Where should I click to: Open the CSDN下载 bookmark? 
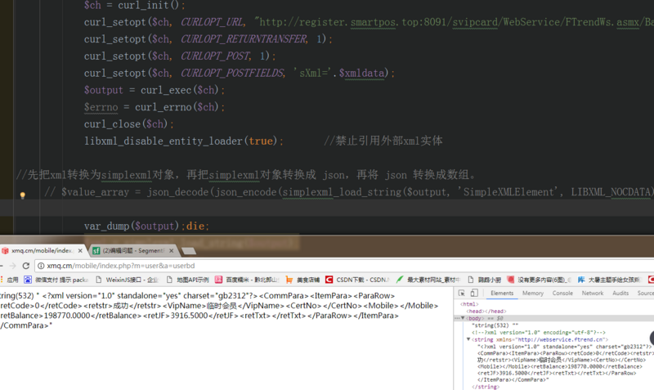click(x=350, y=280)
